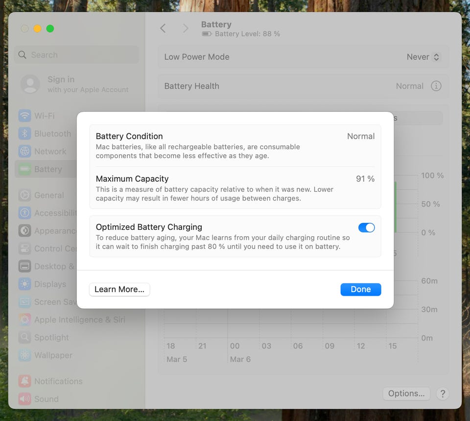Click the Battery Health info icon
The width and height of the screenshot is (470, 421).
pos(436,86)
